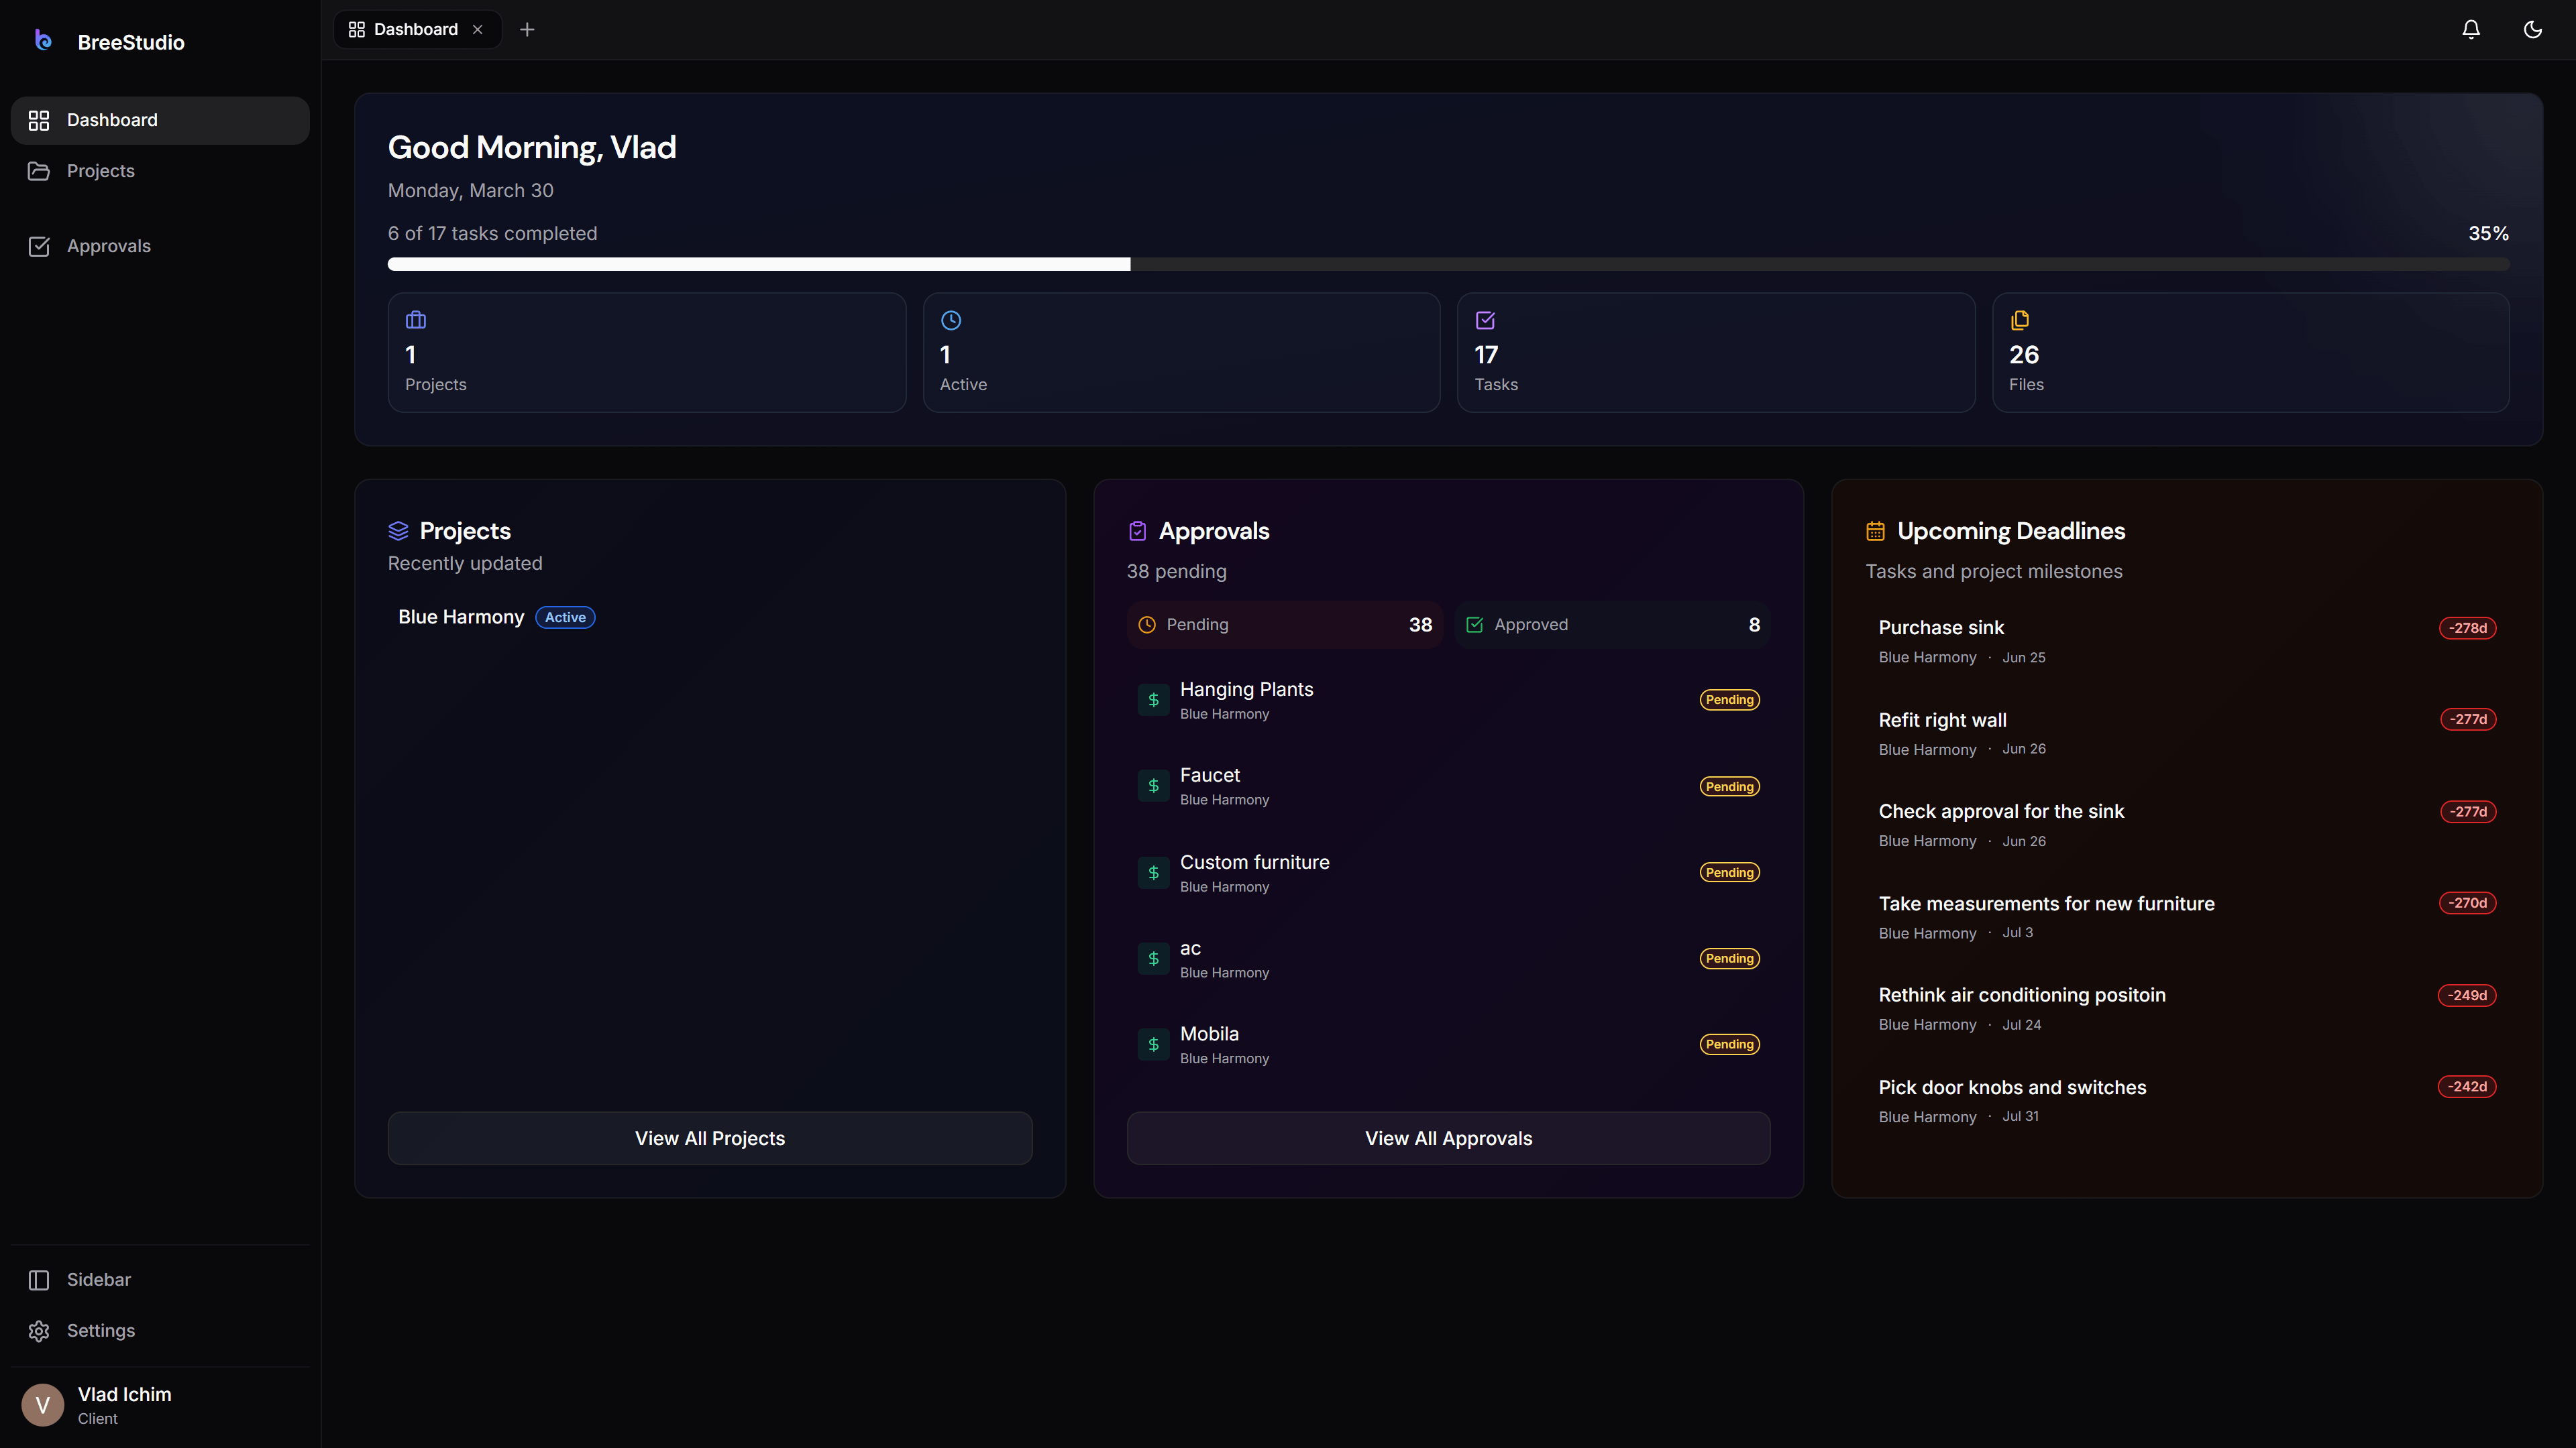Screen dimensions: 2576x1448
Task: Click the -249d overdue badge
Action: click(x=2467, y=995)
